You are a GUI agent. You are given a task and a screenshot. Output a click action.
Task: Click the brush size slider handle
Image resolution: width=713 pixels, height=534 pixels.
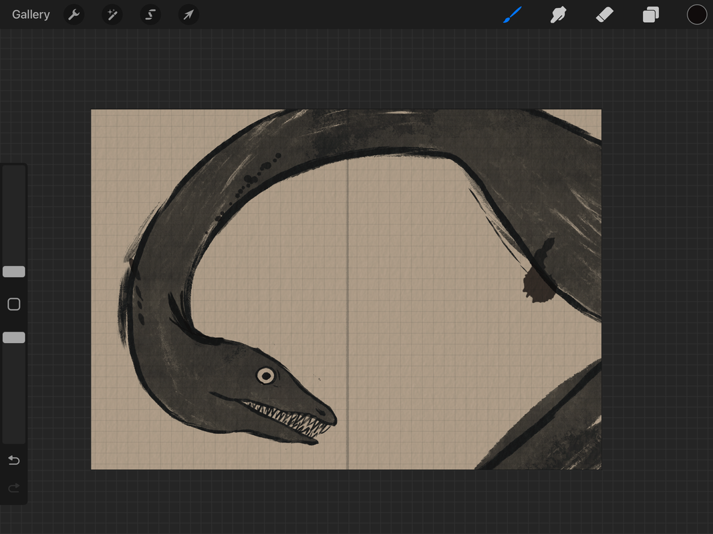[14, 272]
